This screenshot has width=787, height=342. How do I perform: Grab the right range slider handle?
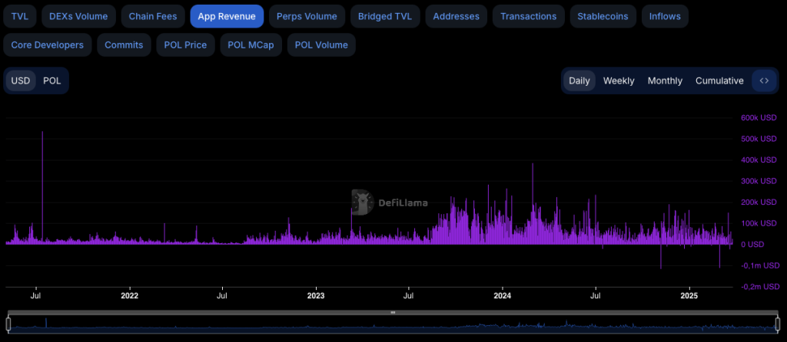coord(778,324)
